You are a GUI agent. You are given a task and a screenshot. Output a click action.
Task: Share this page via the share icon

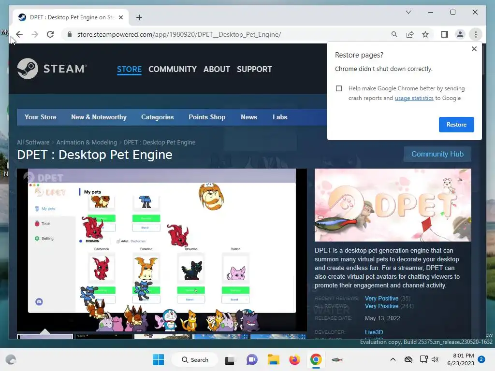(x=410, y=34)
